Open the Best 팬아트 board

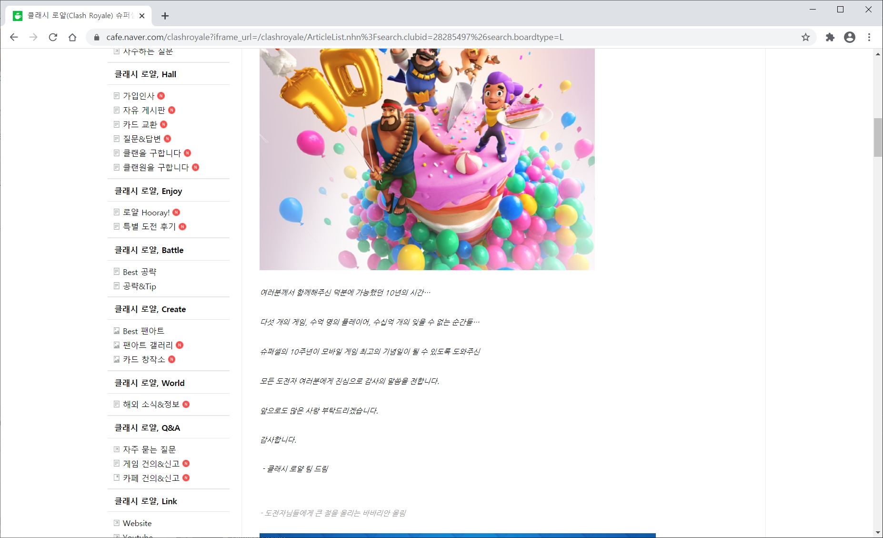click(143, 331)
